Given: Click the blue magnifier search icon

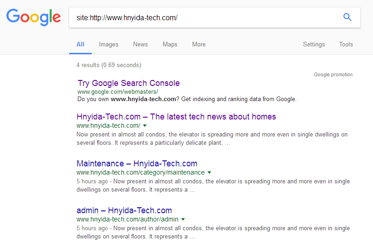Looking at the screenshot, I should click(347, 17).
